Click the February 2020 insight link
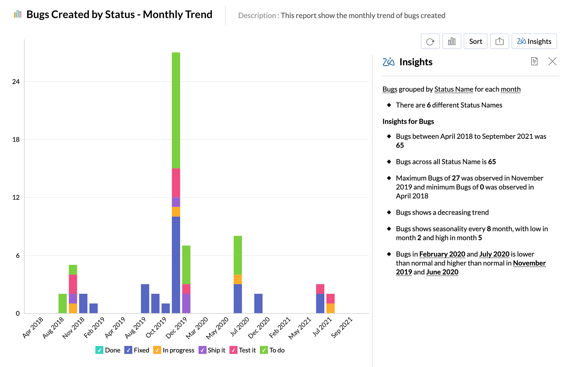567x367 pixels. coord(442,254)
